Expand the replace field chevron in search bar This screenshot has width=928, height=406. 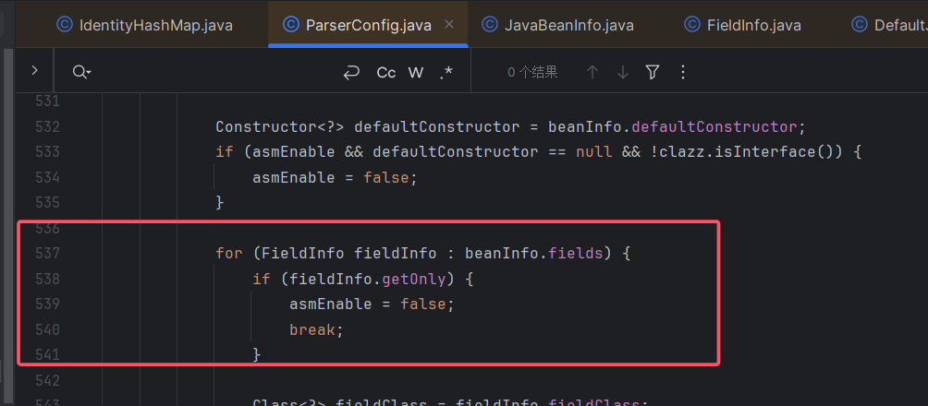pos(34,71)
